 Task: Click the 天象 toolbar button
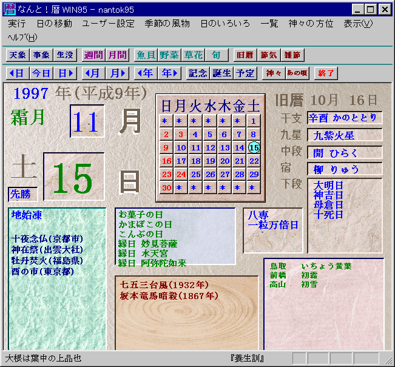[x=18, y=55]
